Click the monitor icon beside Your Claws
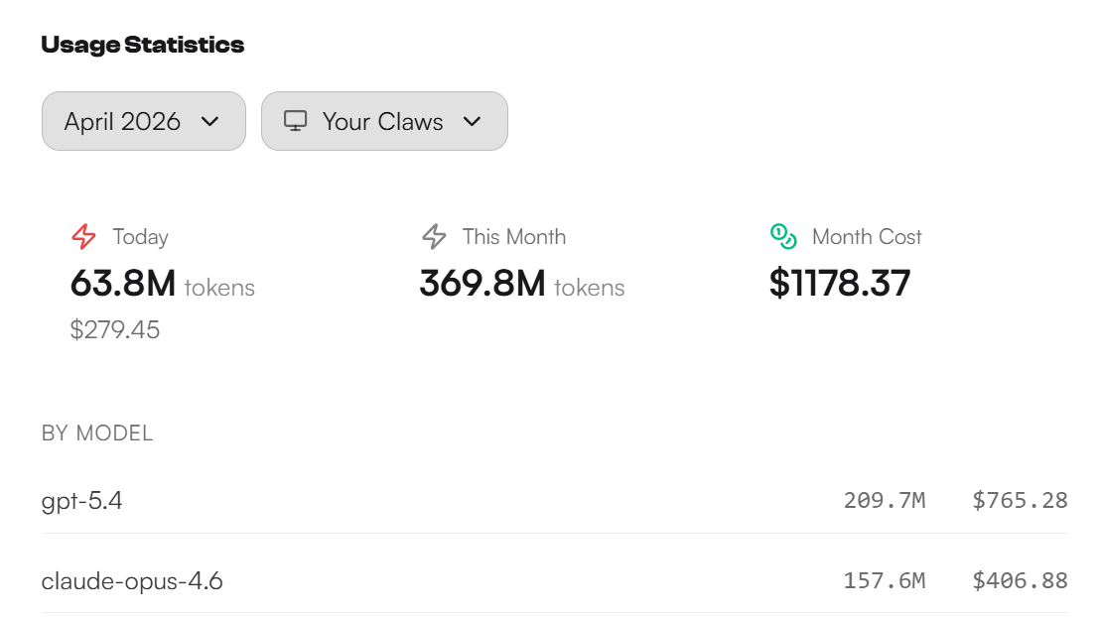The image size is (1100, 617). point(295,121)
